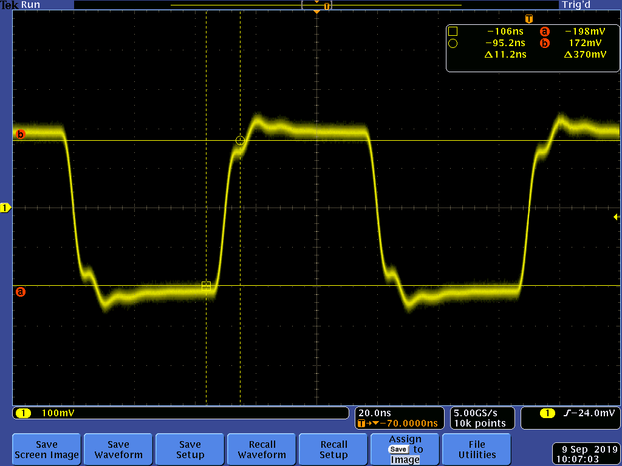Click the -95.2ns circle cursor readout

pyautogui.click(x=505, y=43)
